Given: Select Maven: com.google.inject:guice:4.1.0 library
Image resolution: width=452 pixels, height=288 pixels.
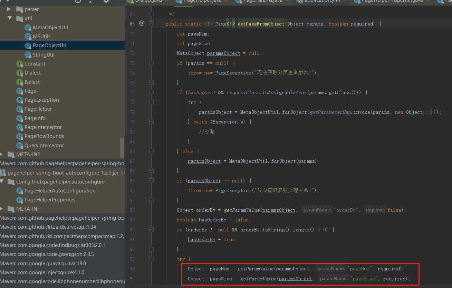Looking at the screenshot, I should [x=42, y=272].
